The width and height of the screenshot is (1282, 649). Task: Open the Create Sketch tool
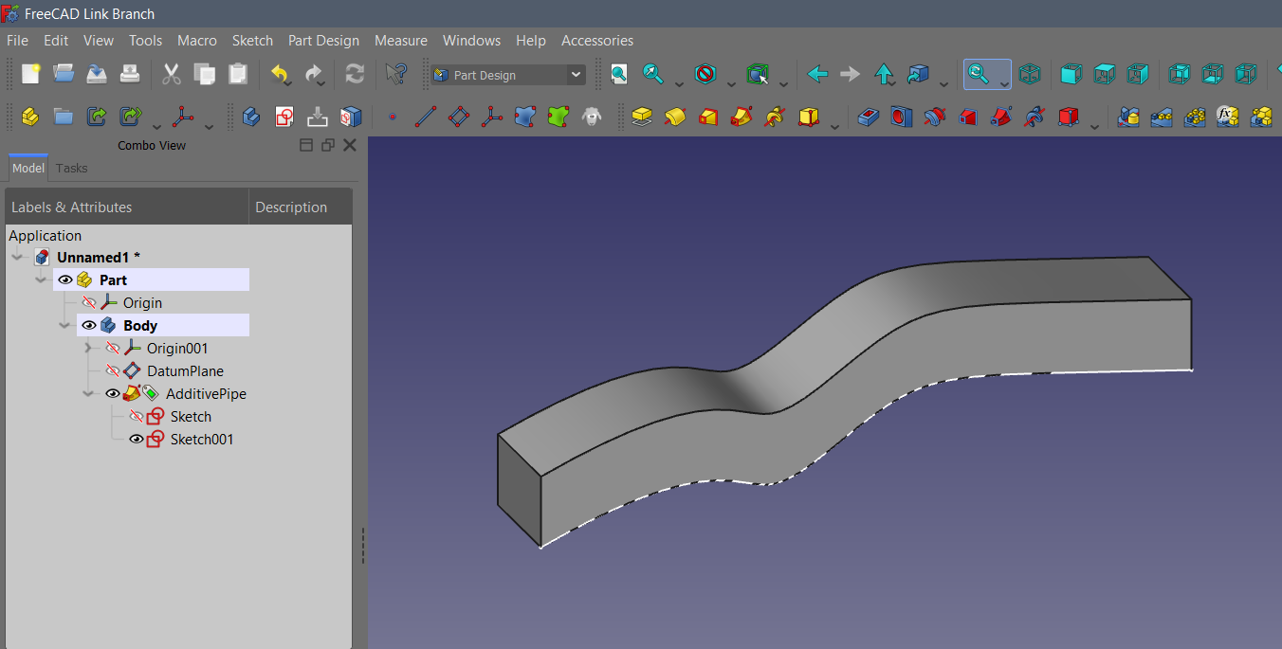286,116
